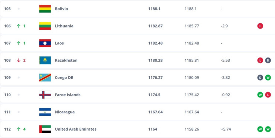Select the Bolivia ranking row

(x=137, y=9)
